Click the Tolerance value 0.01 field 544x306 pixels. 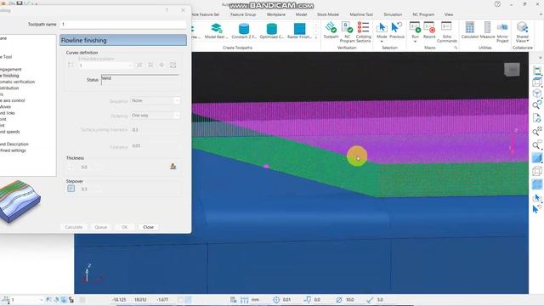point(155,145)
